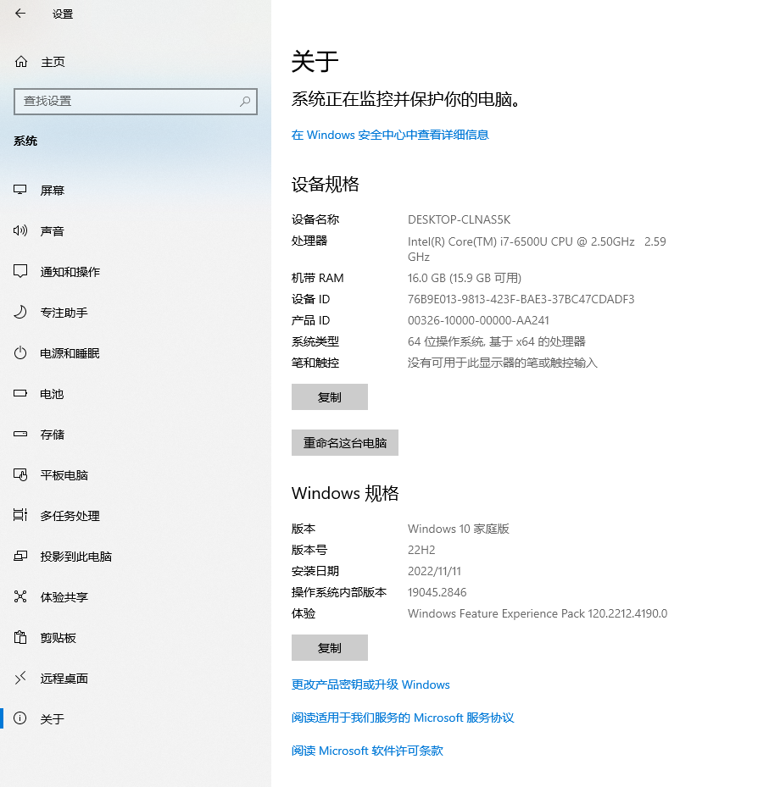Viewport: 780px width, 787px height.
Task: Click Windows Feature Experience Pack value
Action: pos(538,613)
